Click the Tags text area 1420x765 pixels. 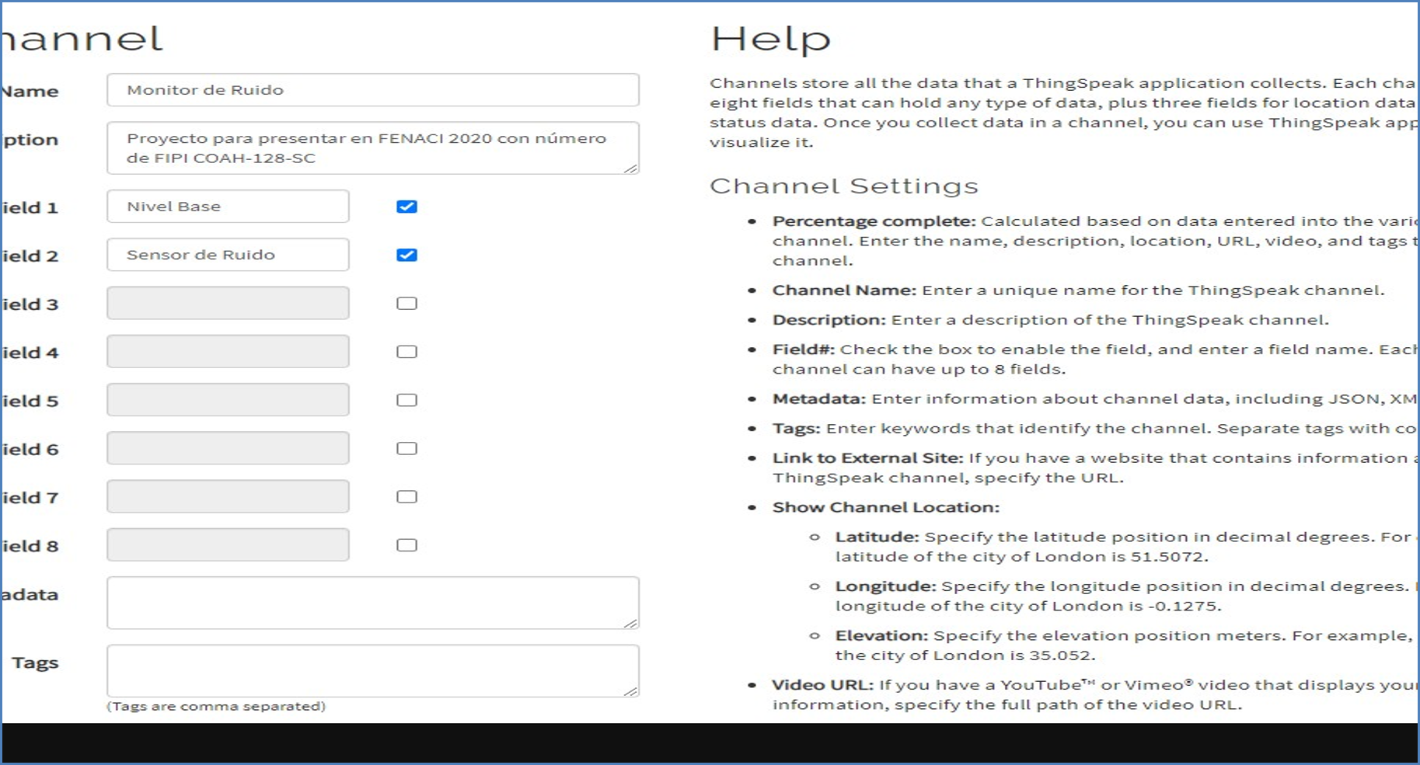(x=373, y=670)
